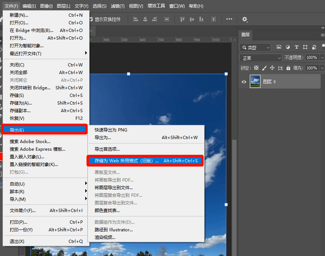This screenshot has width=325, height=256.
Task: Toggle lock transparent pixels checkerboard
Action: click(x=256, y=68)
